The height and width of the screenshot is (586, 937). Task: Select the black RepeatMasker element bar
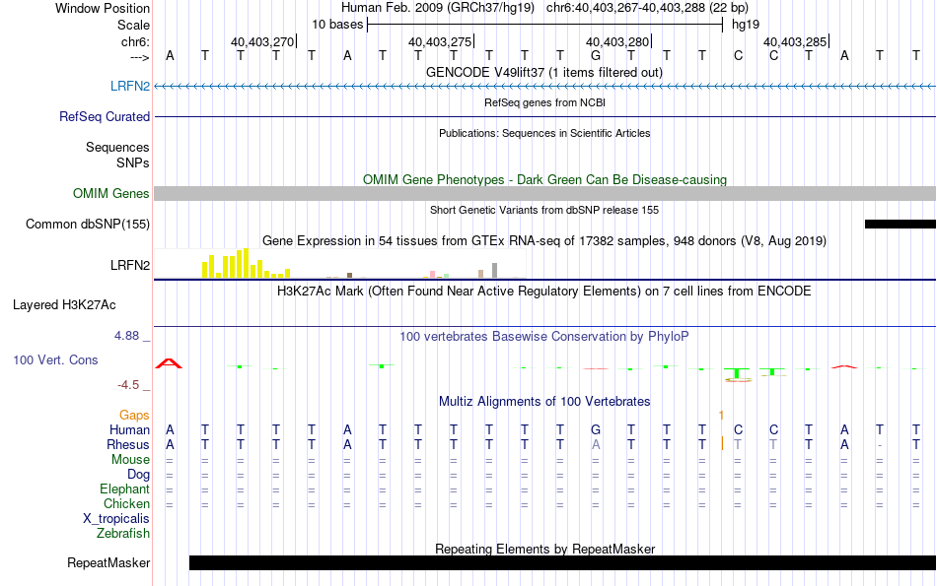562,562
